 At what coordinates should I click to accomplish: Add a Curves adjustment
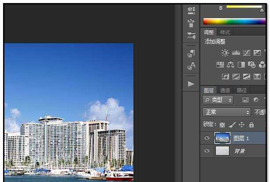point(246,52)
